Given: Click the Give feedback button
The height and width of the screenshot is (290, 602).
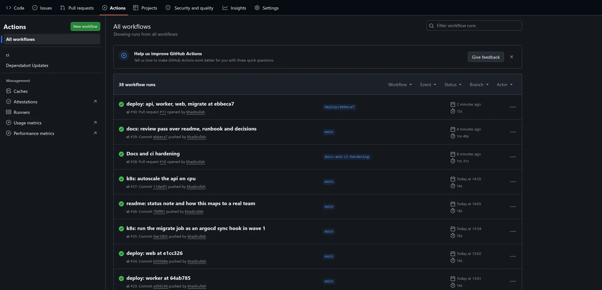Looking at the screenshot, I should [x=486, y=57].
